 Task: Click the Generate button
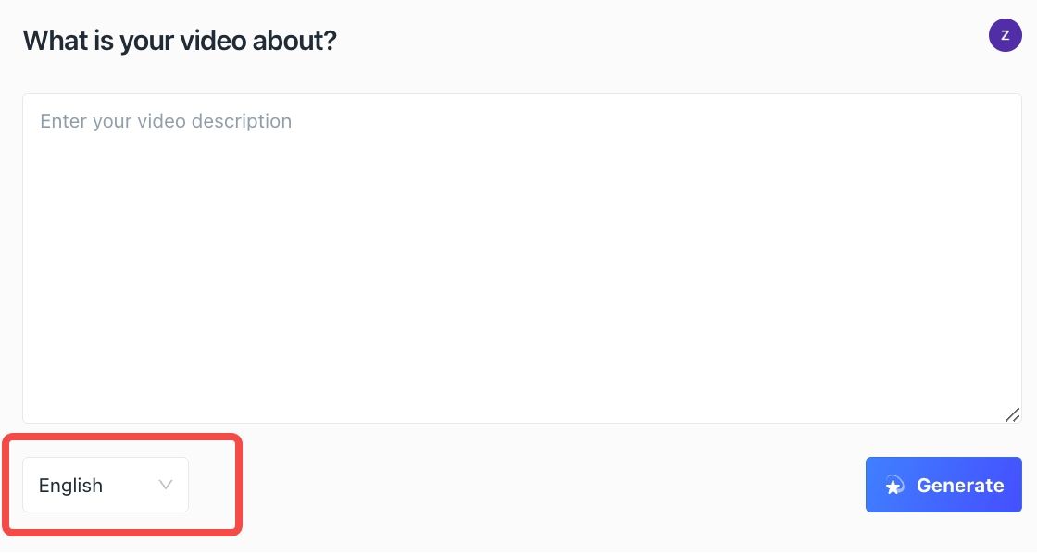pos(943,485)
